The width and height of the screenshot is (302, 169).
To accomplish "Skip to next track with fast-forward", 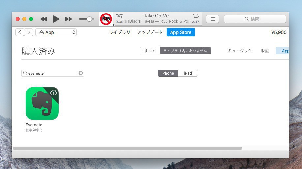I will (x=69, y=19).
